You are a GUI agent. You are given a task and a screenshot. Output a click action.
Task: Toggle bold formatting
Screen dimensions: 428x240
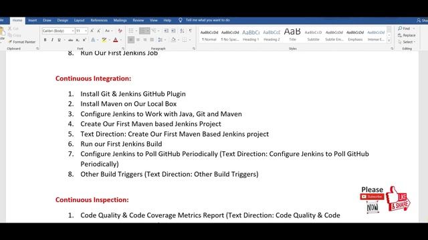45,40
